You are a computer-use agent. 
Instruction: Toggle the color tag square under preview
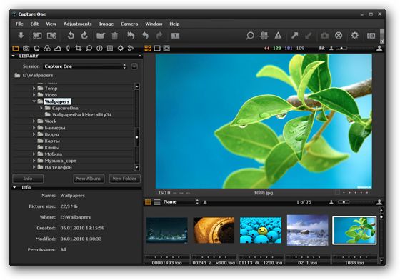pos(337,193)
